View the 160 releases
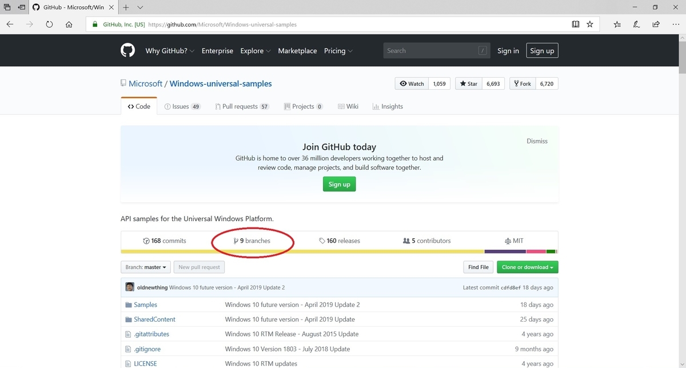 pos(340,241)
